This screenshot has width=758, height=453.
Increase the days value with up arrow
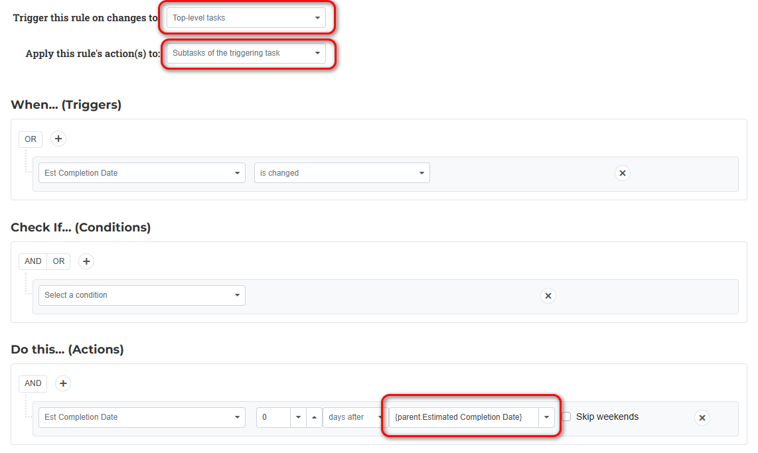click(x=314, y=417)
